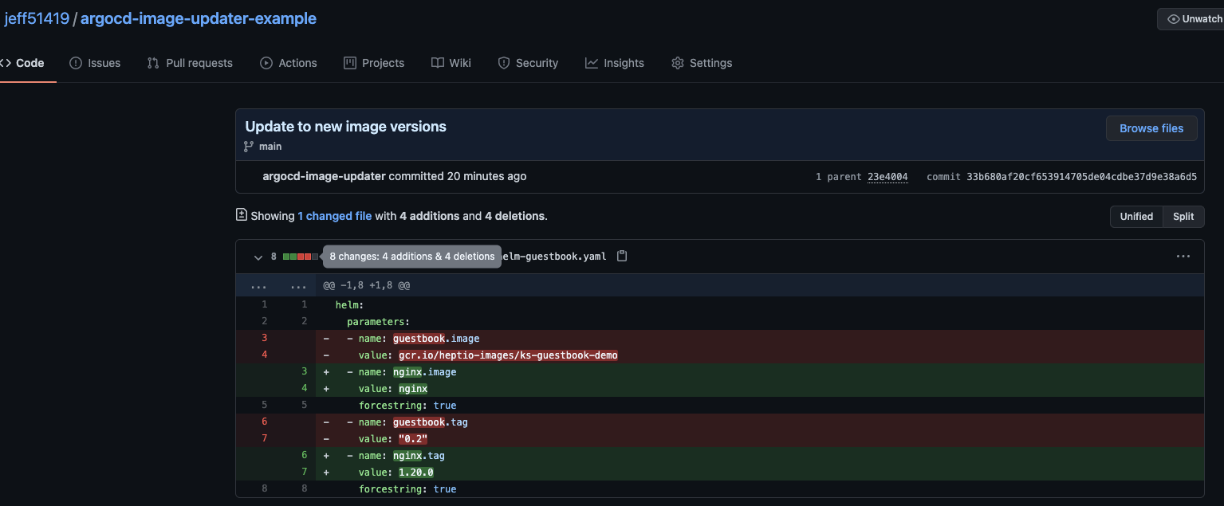Click the helm-guestbook.yaml file name
This screenshot has width=1224, height=506.
[x=553, y=257]
